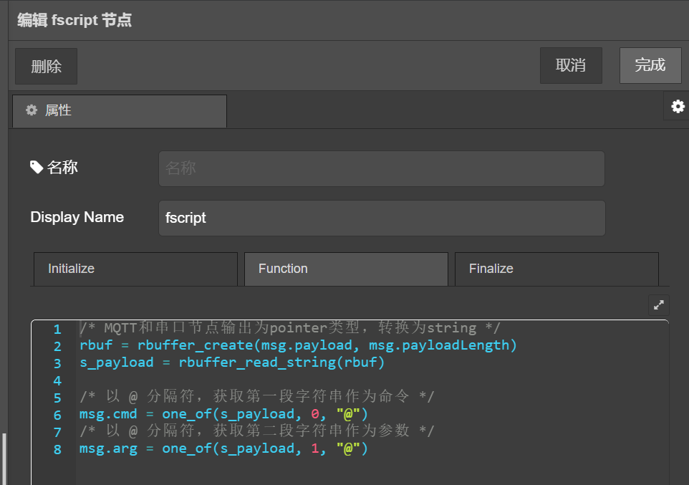Click the rbuffer_read_string line of code
Screen dimensions: 689x485
pyautogui.click(x=232, y=362)
